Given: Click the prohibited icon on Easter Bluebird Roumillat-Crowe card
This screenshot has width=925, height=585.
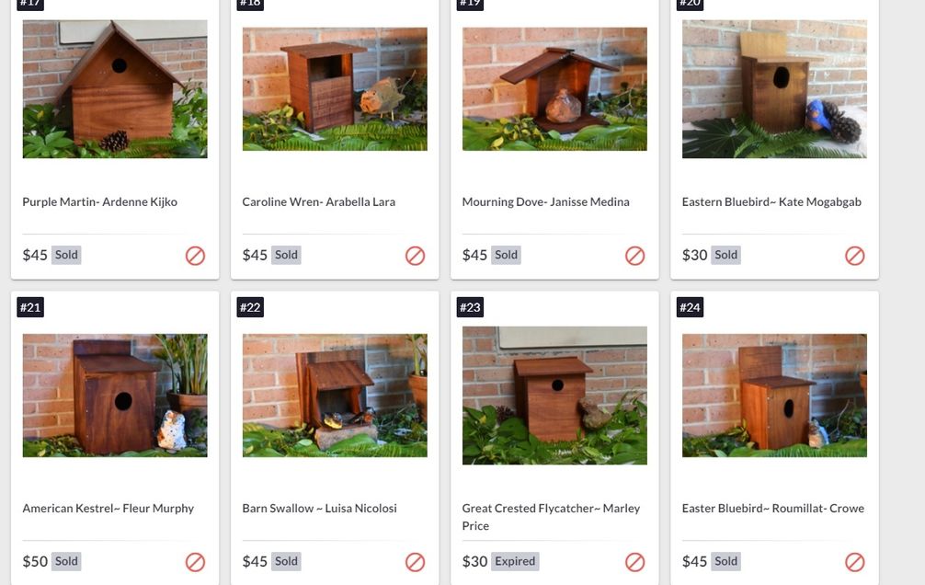Looking at the screenshot, I should coord(855,562).
